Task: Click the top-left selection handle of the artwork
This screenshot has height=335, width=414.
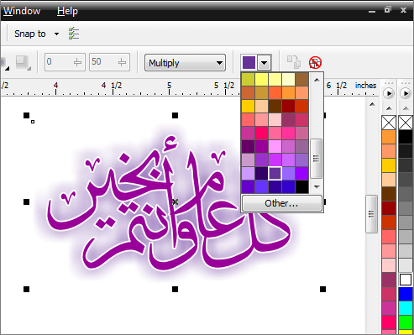Action: pos(26,115)
